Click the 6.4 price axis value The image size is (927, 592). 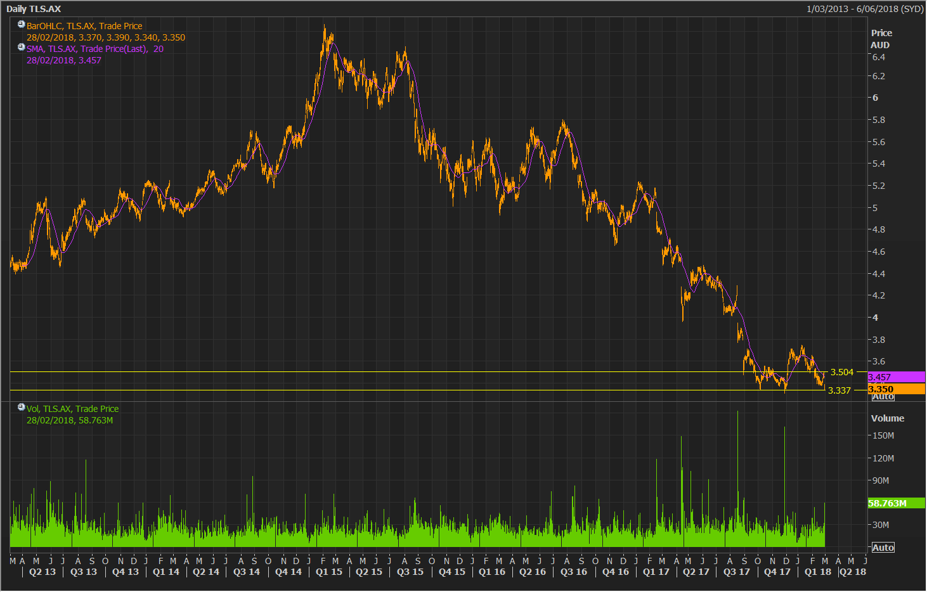[879, 57]
